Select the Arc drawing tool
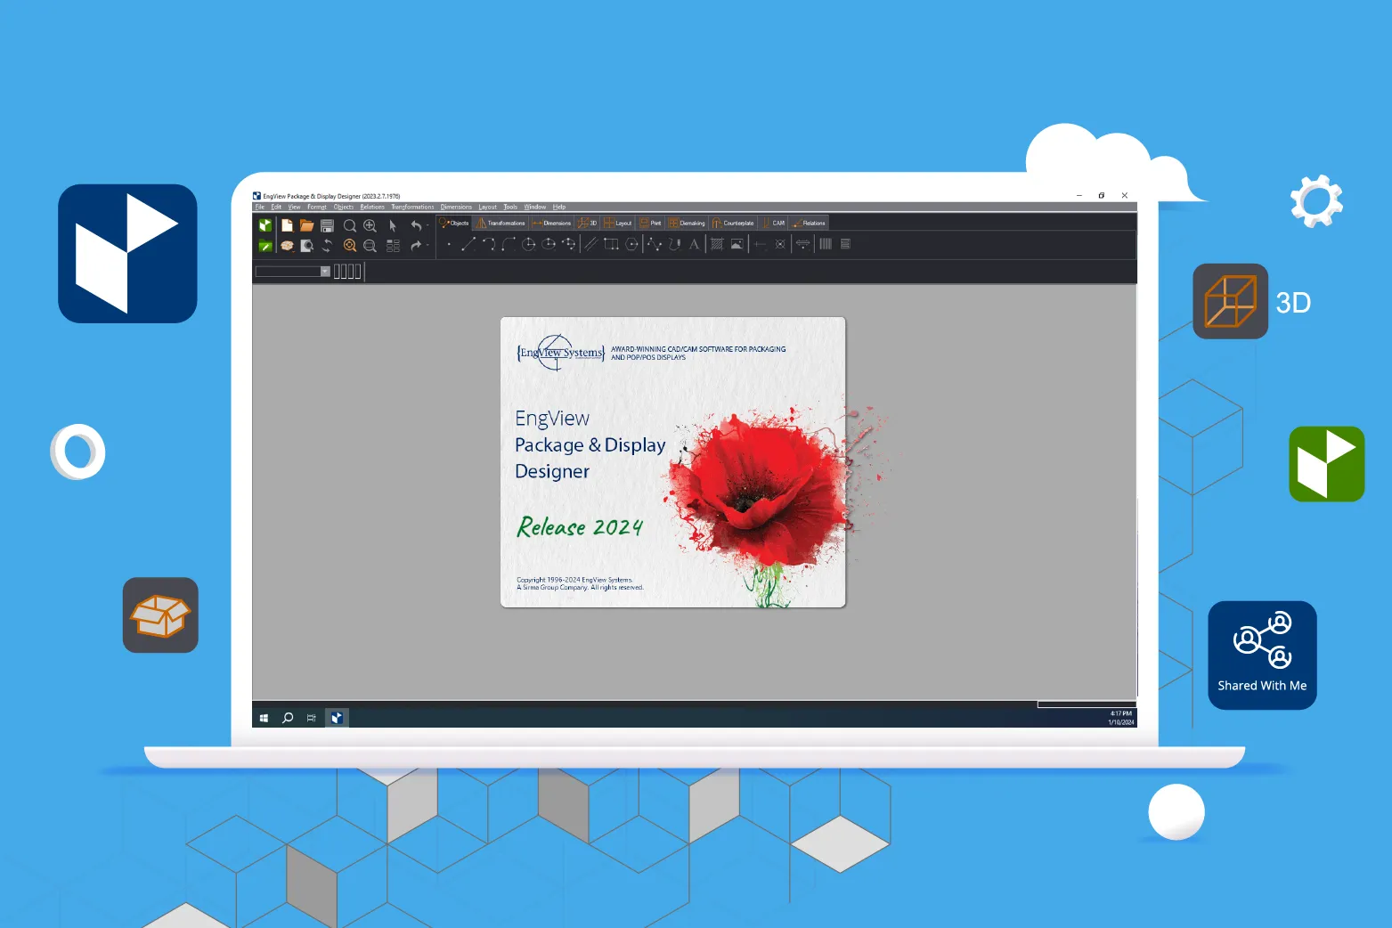1392x928 pixels. coord(489,244)
